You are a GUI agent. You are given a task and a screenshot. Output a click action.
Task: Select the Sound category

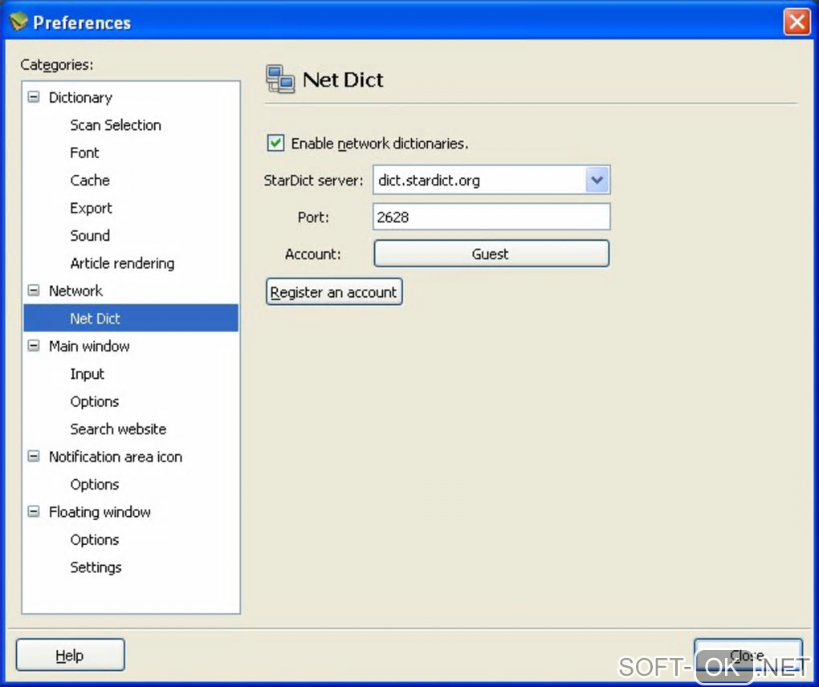90,236
